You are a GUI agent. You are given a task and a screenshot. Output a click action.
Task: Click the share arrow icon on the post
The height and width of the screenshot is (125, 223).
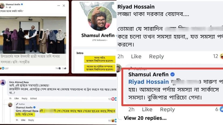click(65, 68)
